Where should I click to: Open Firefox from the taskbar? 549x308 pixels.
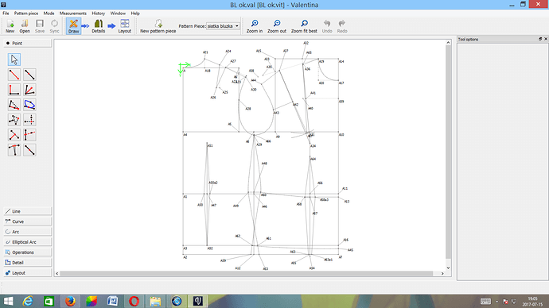[x=70, y=301]
